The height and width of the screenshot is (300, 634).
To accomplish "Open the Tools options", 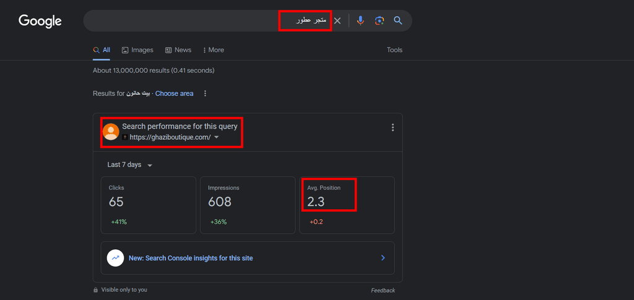I will (x=394, y=50).
